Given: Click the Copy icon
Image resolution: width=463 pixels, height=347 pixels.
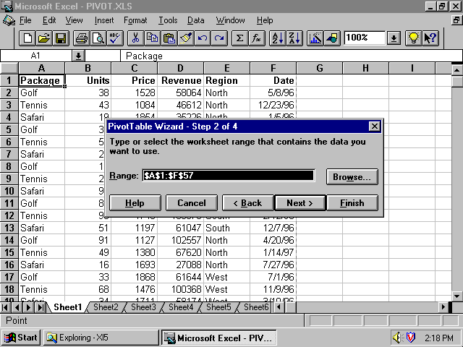Looking at the screenshot, I should click(153, 38).
